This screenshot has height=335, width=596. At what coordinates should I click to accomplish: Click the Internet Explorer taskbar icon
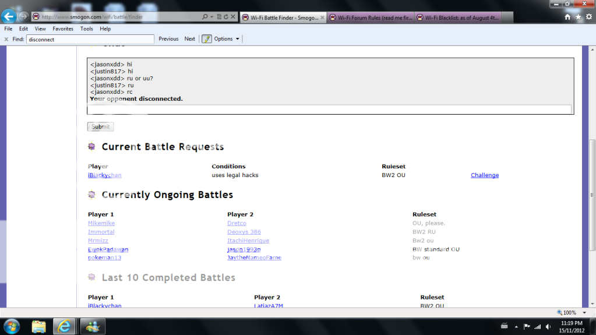[x=64, y=327]
